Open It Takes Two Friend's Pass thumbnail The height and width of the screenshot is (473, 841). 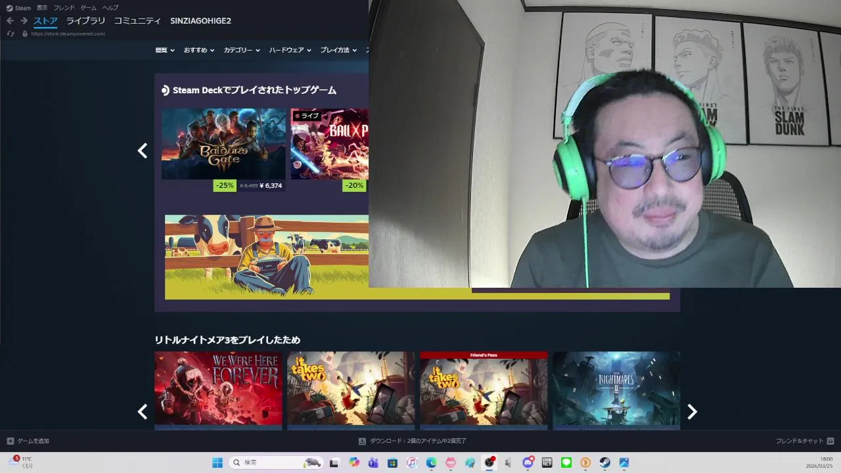[484, 388]
